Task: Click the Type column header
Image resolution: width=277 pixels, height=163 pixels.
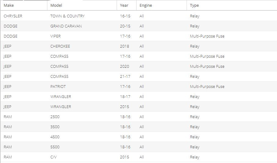Action: pyautogui.click(x=232, y=5)
